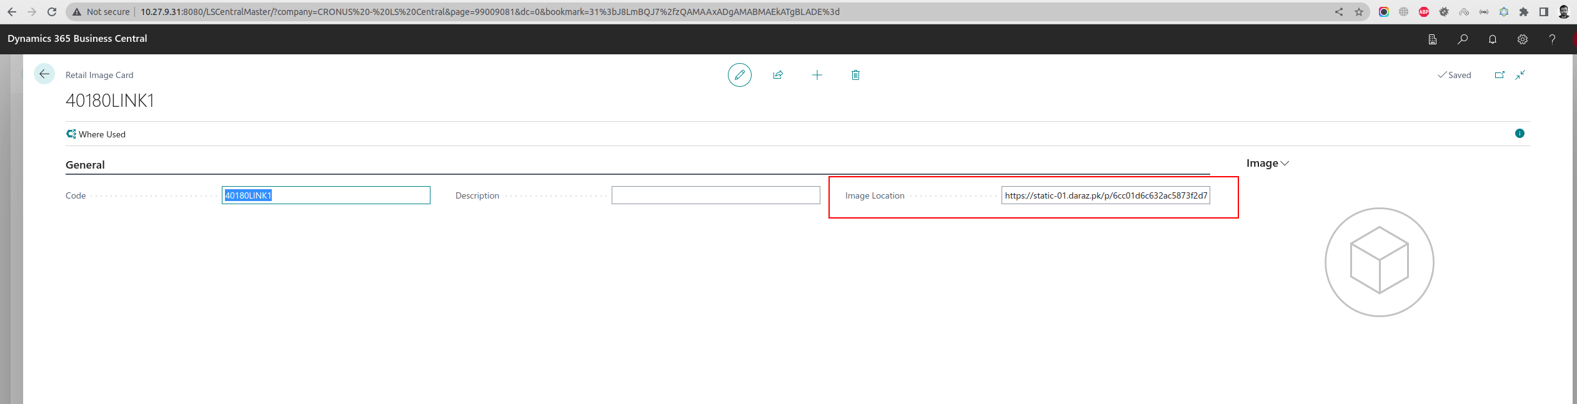Click the Description field label
Viewport: 1577px width, 404px height.
pyautogui.click(x=477, y=195)
